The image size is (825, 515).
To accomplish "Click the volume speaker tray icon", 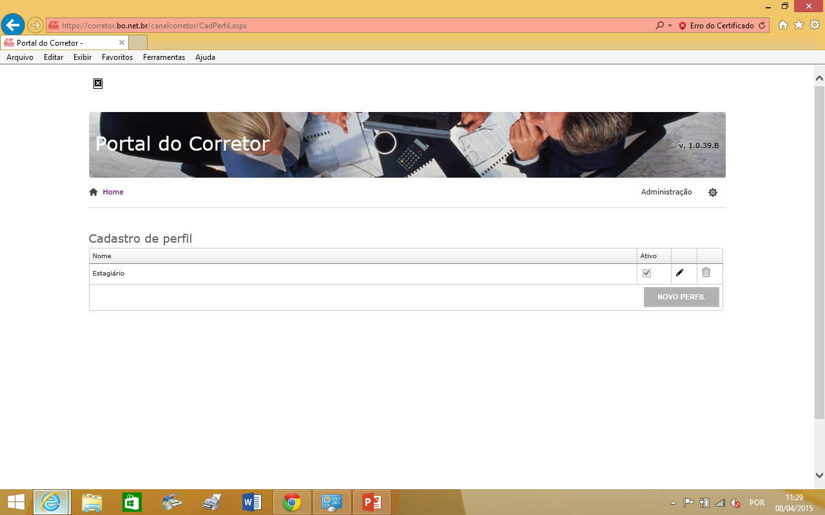I will click(x=735, y=503).
